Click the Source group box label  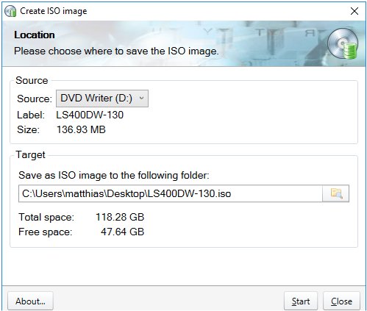pyautogui.click(x=32, y=80)
